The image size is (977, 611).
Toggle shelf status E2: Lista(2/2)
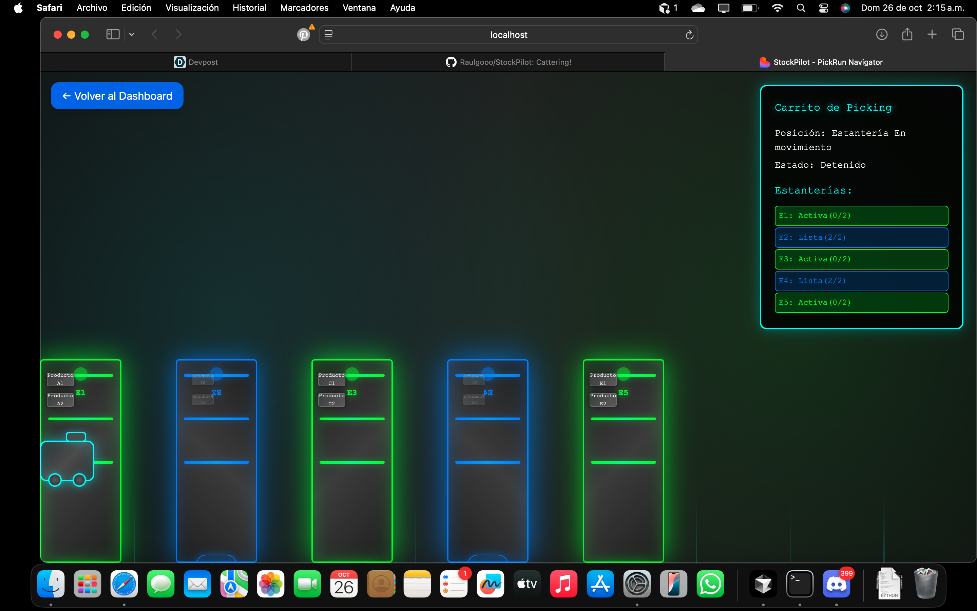point(861,238)
